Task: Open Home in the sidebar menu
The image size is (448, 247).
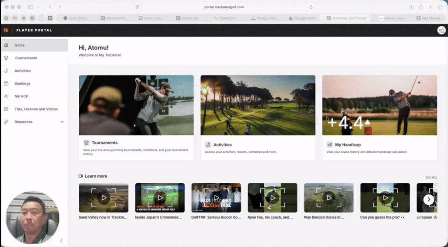Action: [x=34, y=45]
